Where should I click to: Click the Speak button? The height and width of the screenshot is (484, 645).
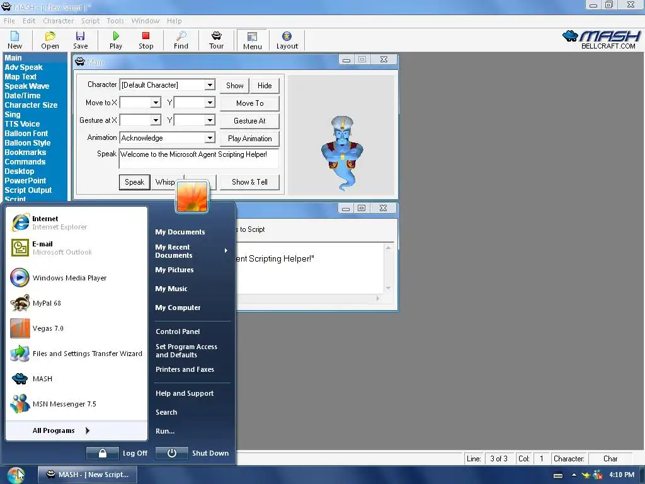click(x=135, y=182)
